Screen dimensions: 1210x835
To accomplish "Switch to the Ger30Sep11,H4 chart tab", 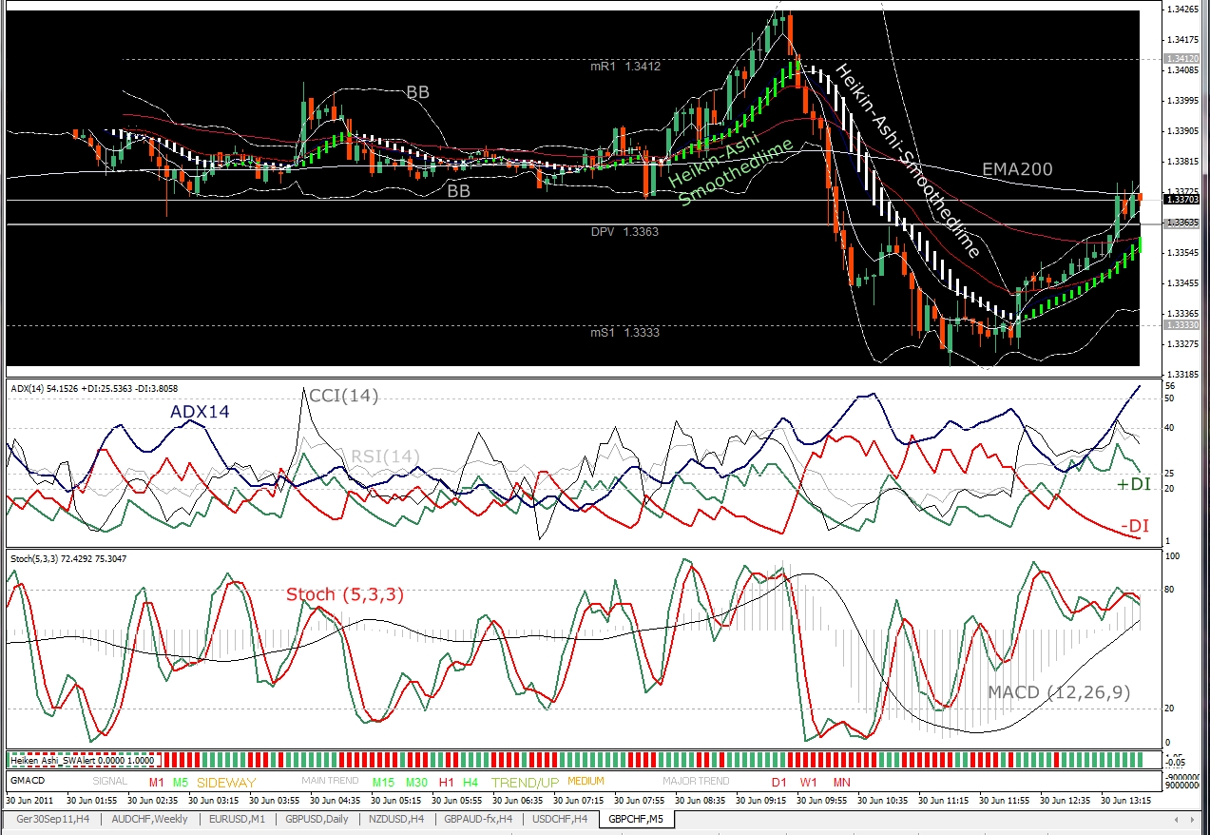I will coord(54,819).
